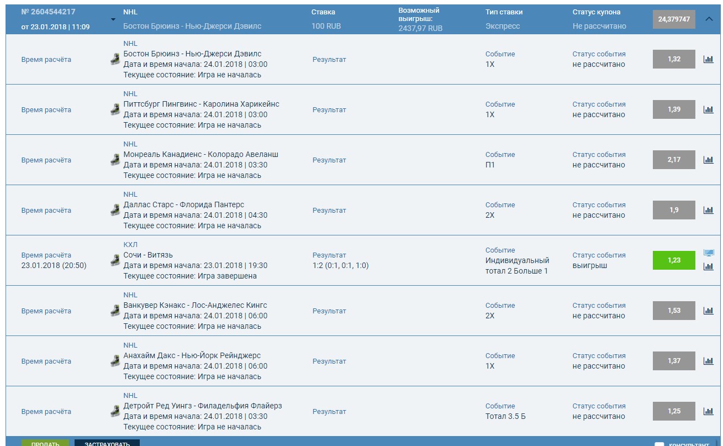This screenshot has height=446, width=723.
Task: Open statistics chart for Сочи - Витязь row
Action: point(708,266)
